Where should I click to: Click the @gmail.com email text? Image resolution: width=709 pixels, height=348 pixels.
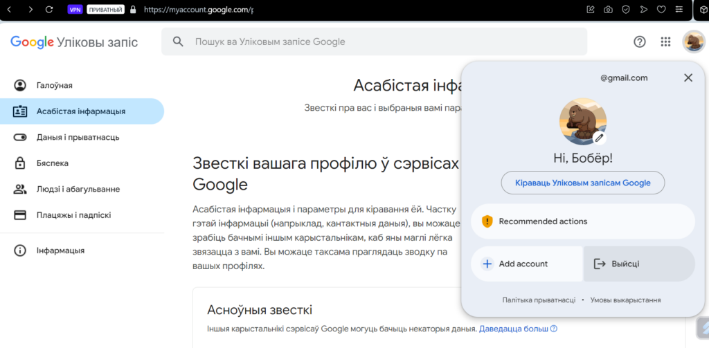[624, 77]
